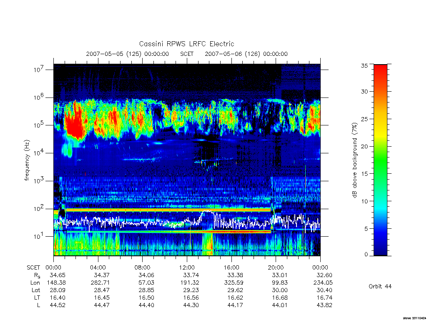Click the footer text 'Uiowa 20110424'
Image resolution: width=427 pixels, height=320 pixels.
point(414,318)
